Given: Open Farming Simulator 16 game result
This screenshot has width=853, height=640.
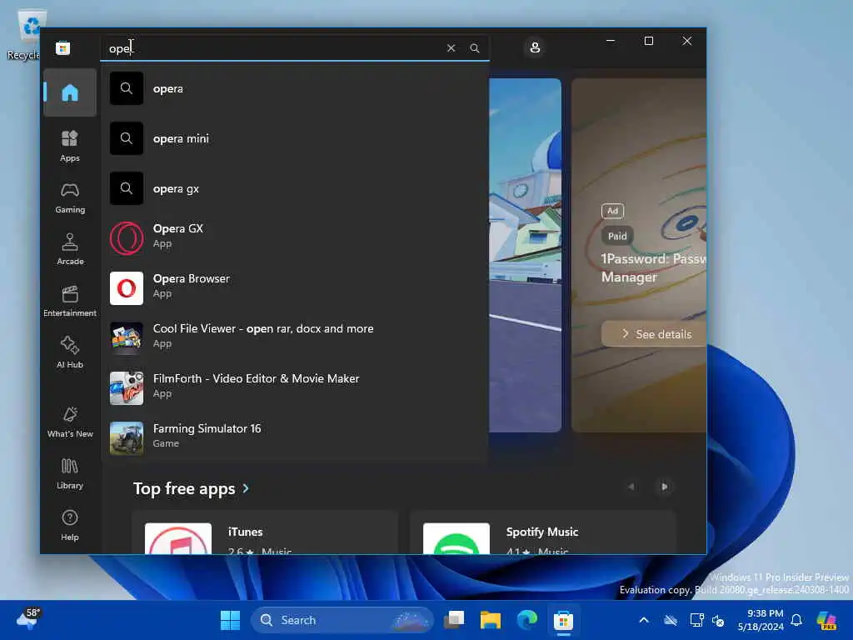Looking at the screenshot, I should (x=295, y=437).
